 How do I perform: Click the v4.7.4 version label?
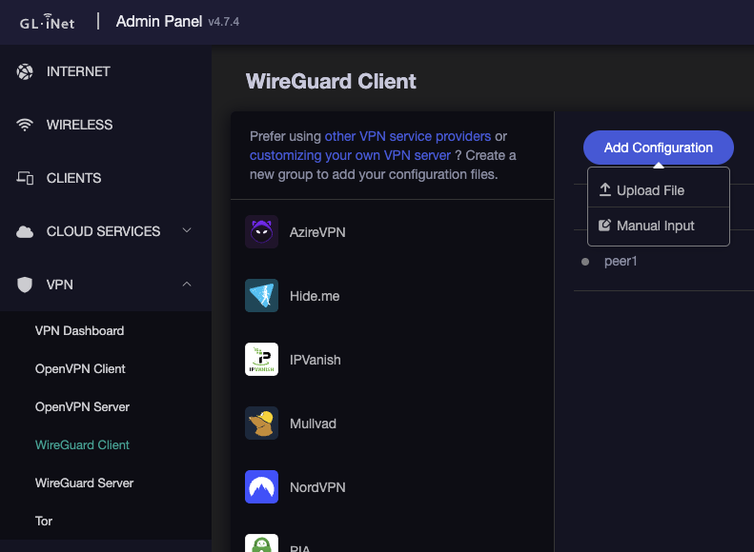pos(224,22)
